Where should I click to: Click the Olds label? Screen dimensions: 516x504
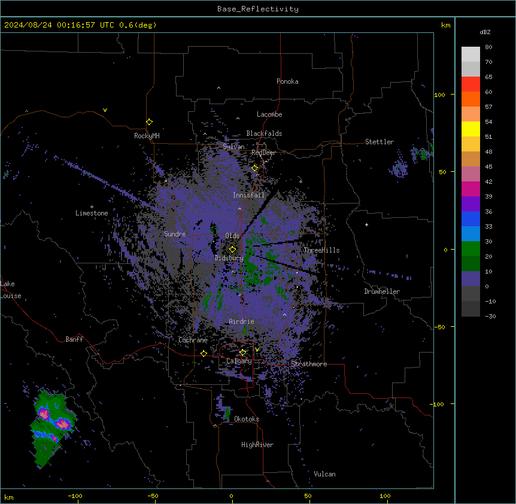click(232, 236)
